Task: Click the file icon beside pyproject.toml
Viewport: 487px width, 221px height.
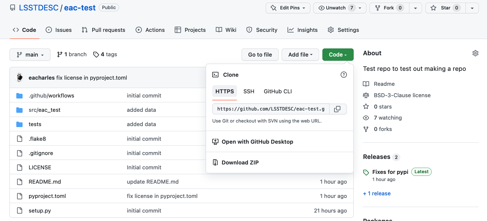Action: click(x=20, y=196)
